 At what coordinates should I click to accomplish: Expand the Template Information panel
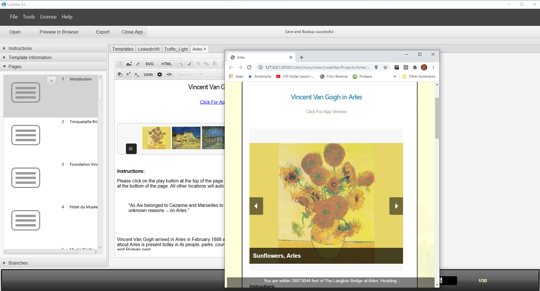[53, 57]
